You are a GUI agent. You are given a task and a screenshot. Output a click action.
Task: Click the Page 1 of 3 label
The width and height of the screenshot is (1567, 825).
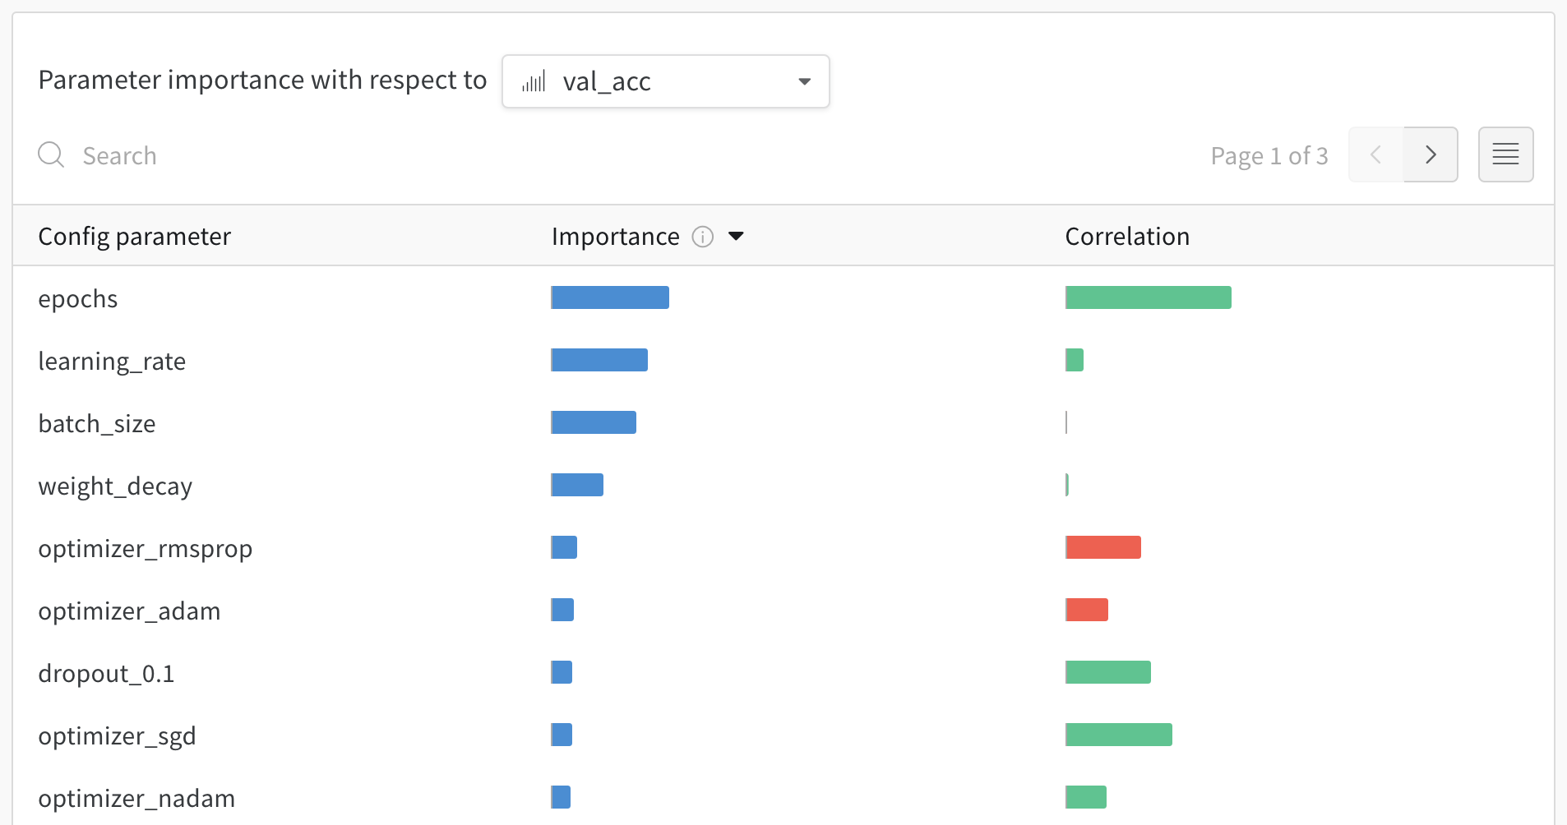pos(1269,154)
